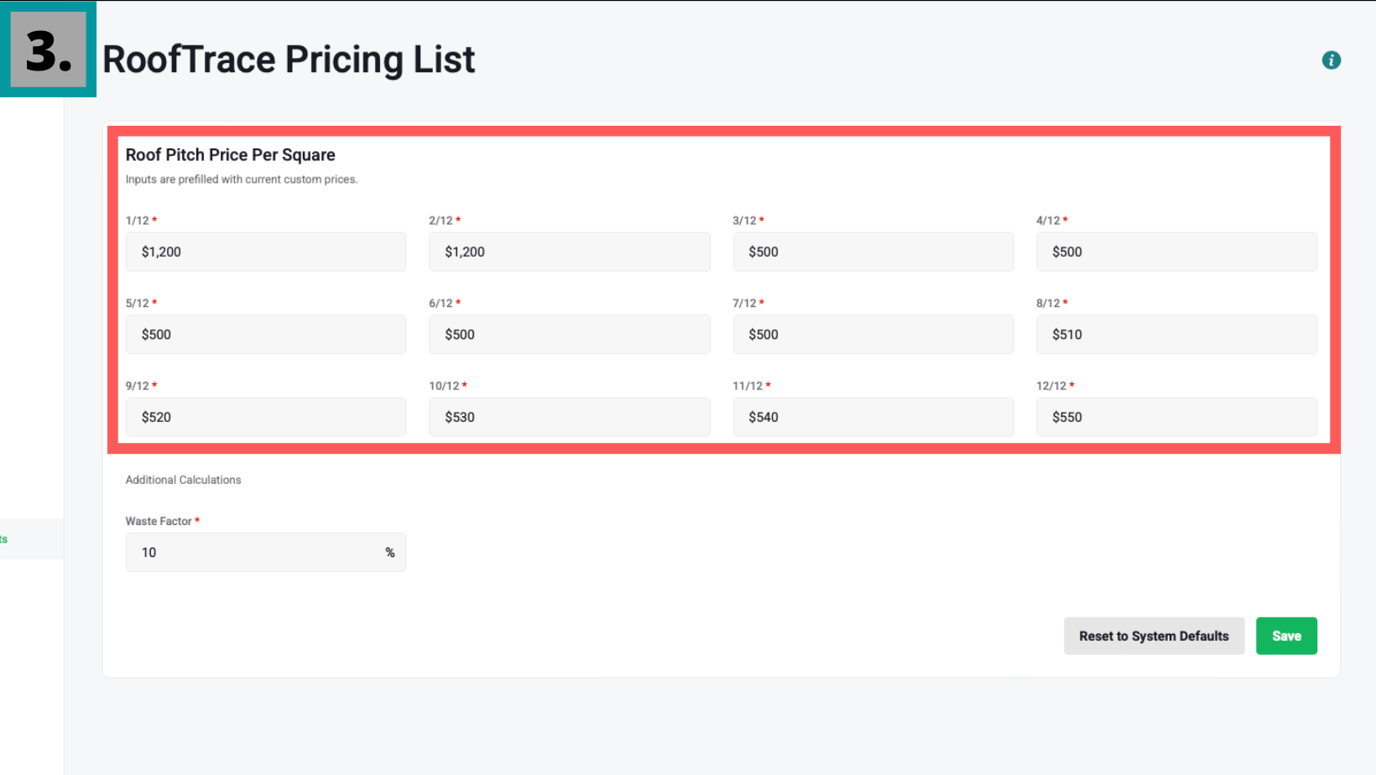
Task: Edit the 7/12 pitch price input
Action: click(x=873, y=335)
